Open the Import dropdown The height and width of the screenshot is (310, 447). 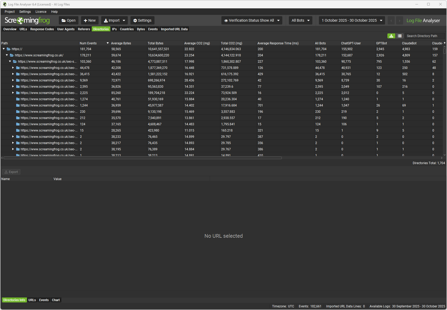pos(114,20)
